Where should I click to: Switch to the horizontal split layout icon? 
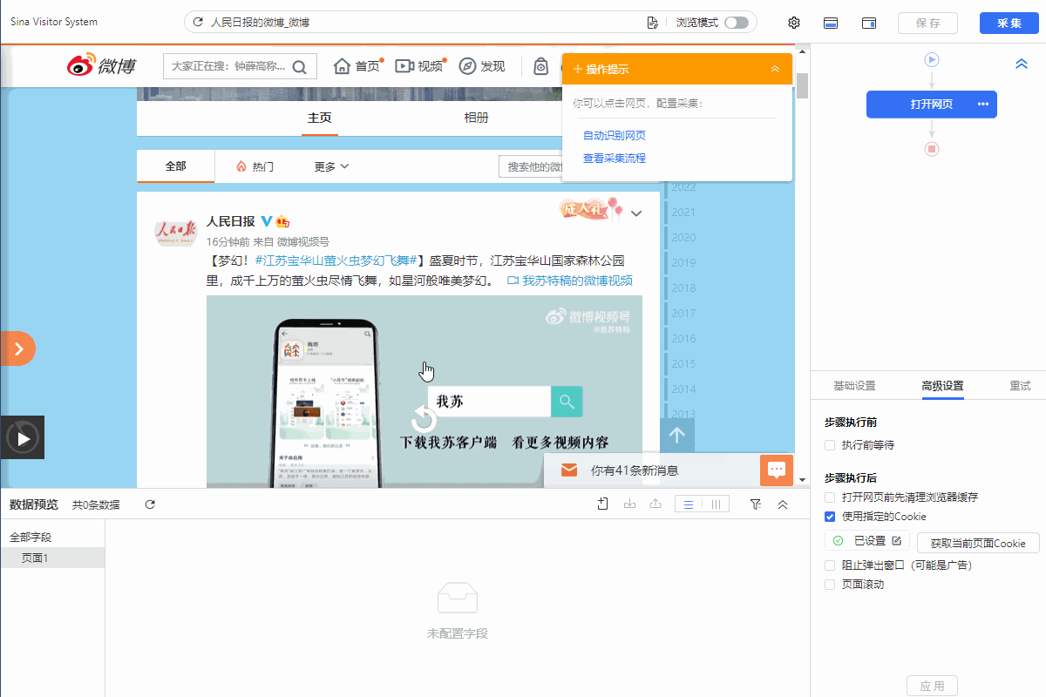pos(832,23)
